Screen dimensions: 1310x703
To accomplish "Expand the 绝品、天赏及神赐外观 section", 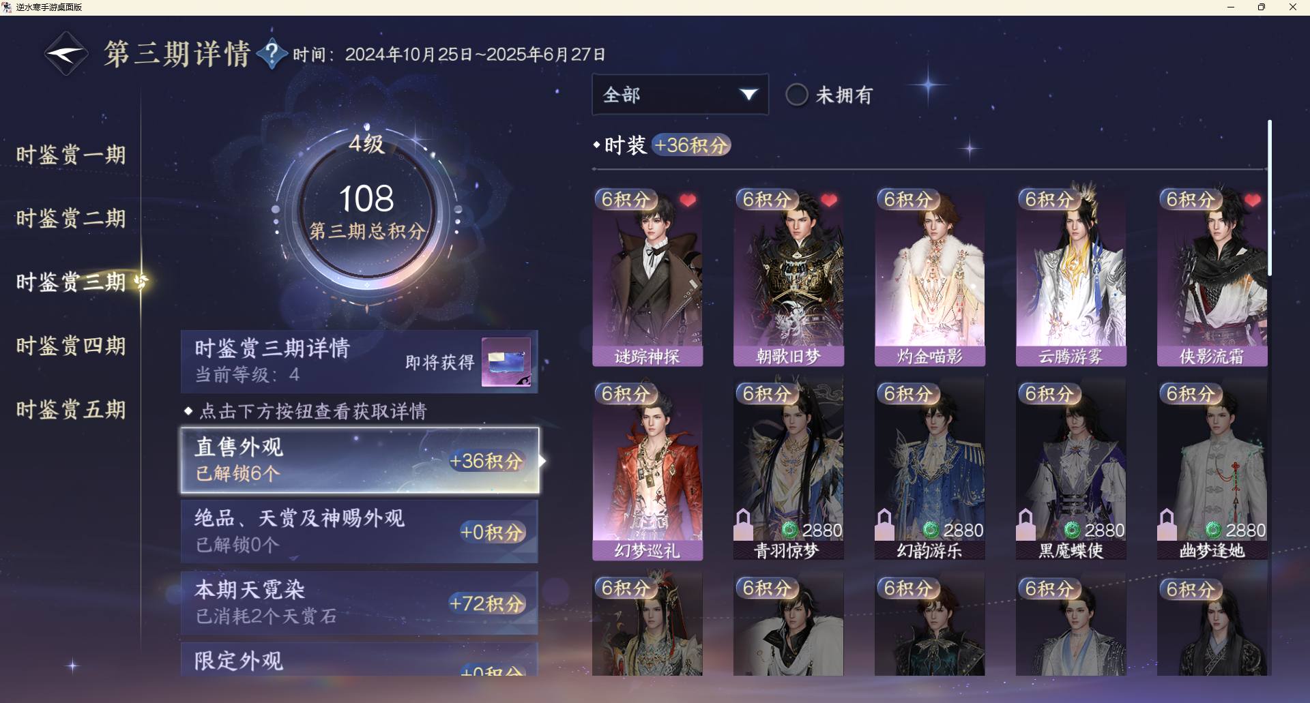I will pos(360,531).
